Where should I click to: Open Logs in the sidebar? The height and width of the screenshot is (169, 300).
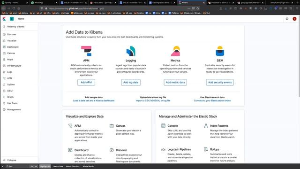[9, 72]
